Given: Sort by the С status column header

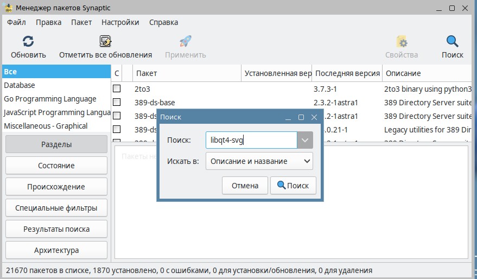Looking at the screenshot, I should tap(117, 73).
